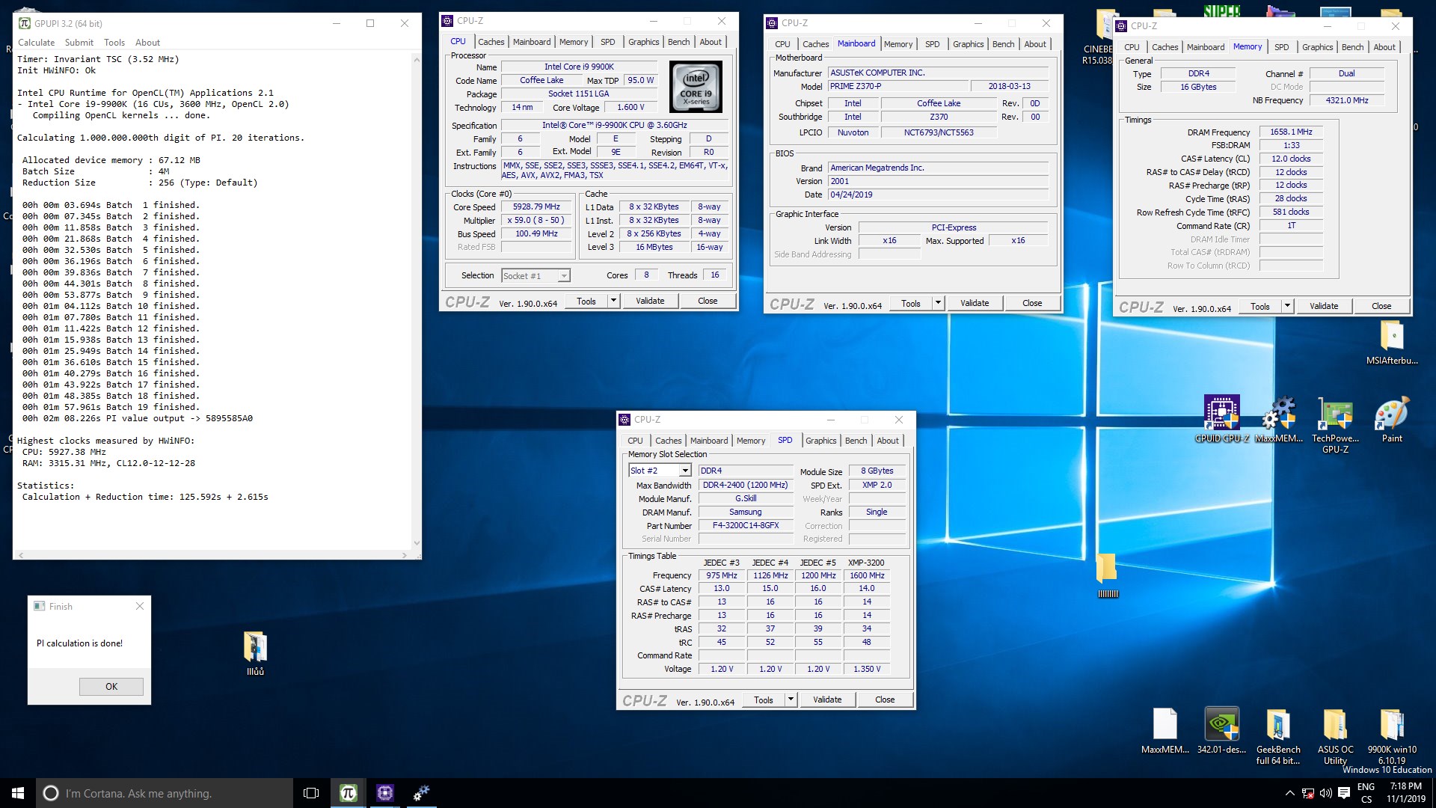Open the Submit menu in GPUPI
The image size is (1436, 808).
point(79,43)
